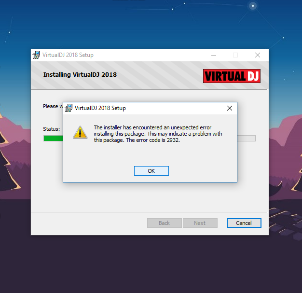Click the glowing star on desktop wallpaper
Image resolution: width=302 pixels, height=293 pixels.
[253, 6]
